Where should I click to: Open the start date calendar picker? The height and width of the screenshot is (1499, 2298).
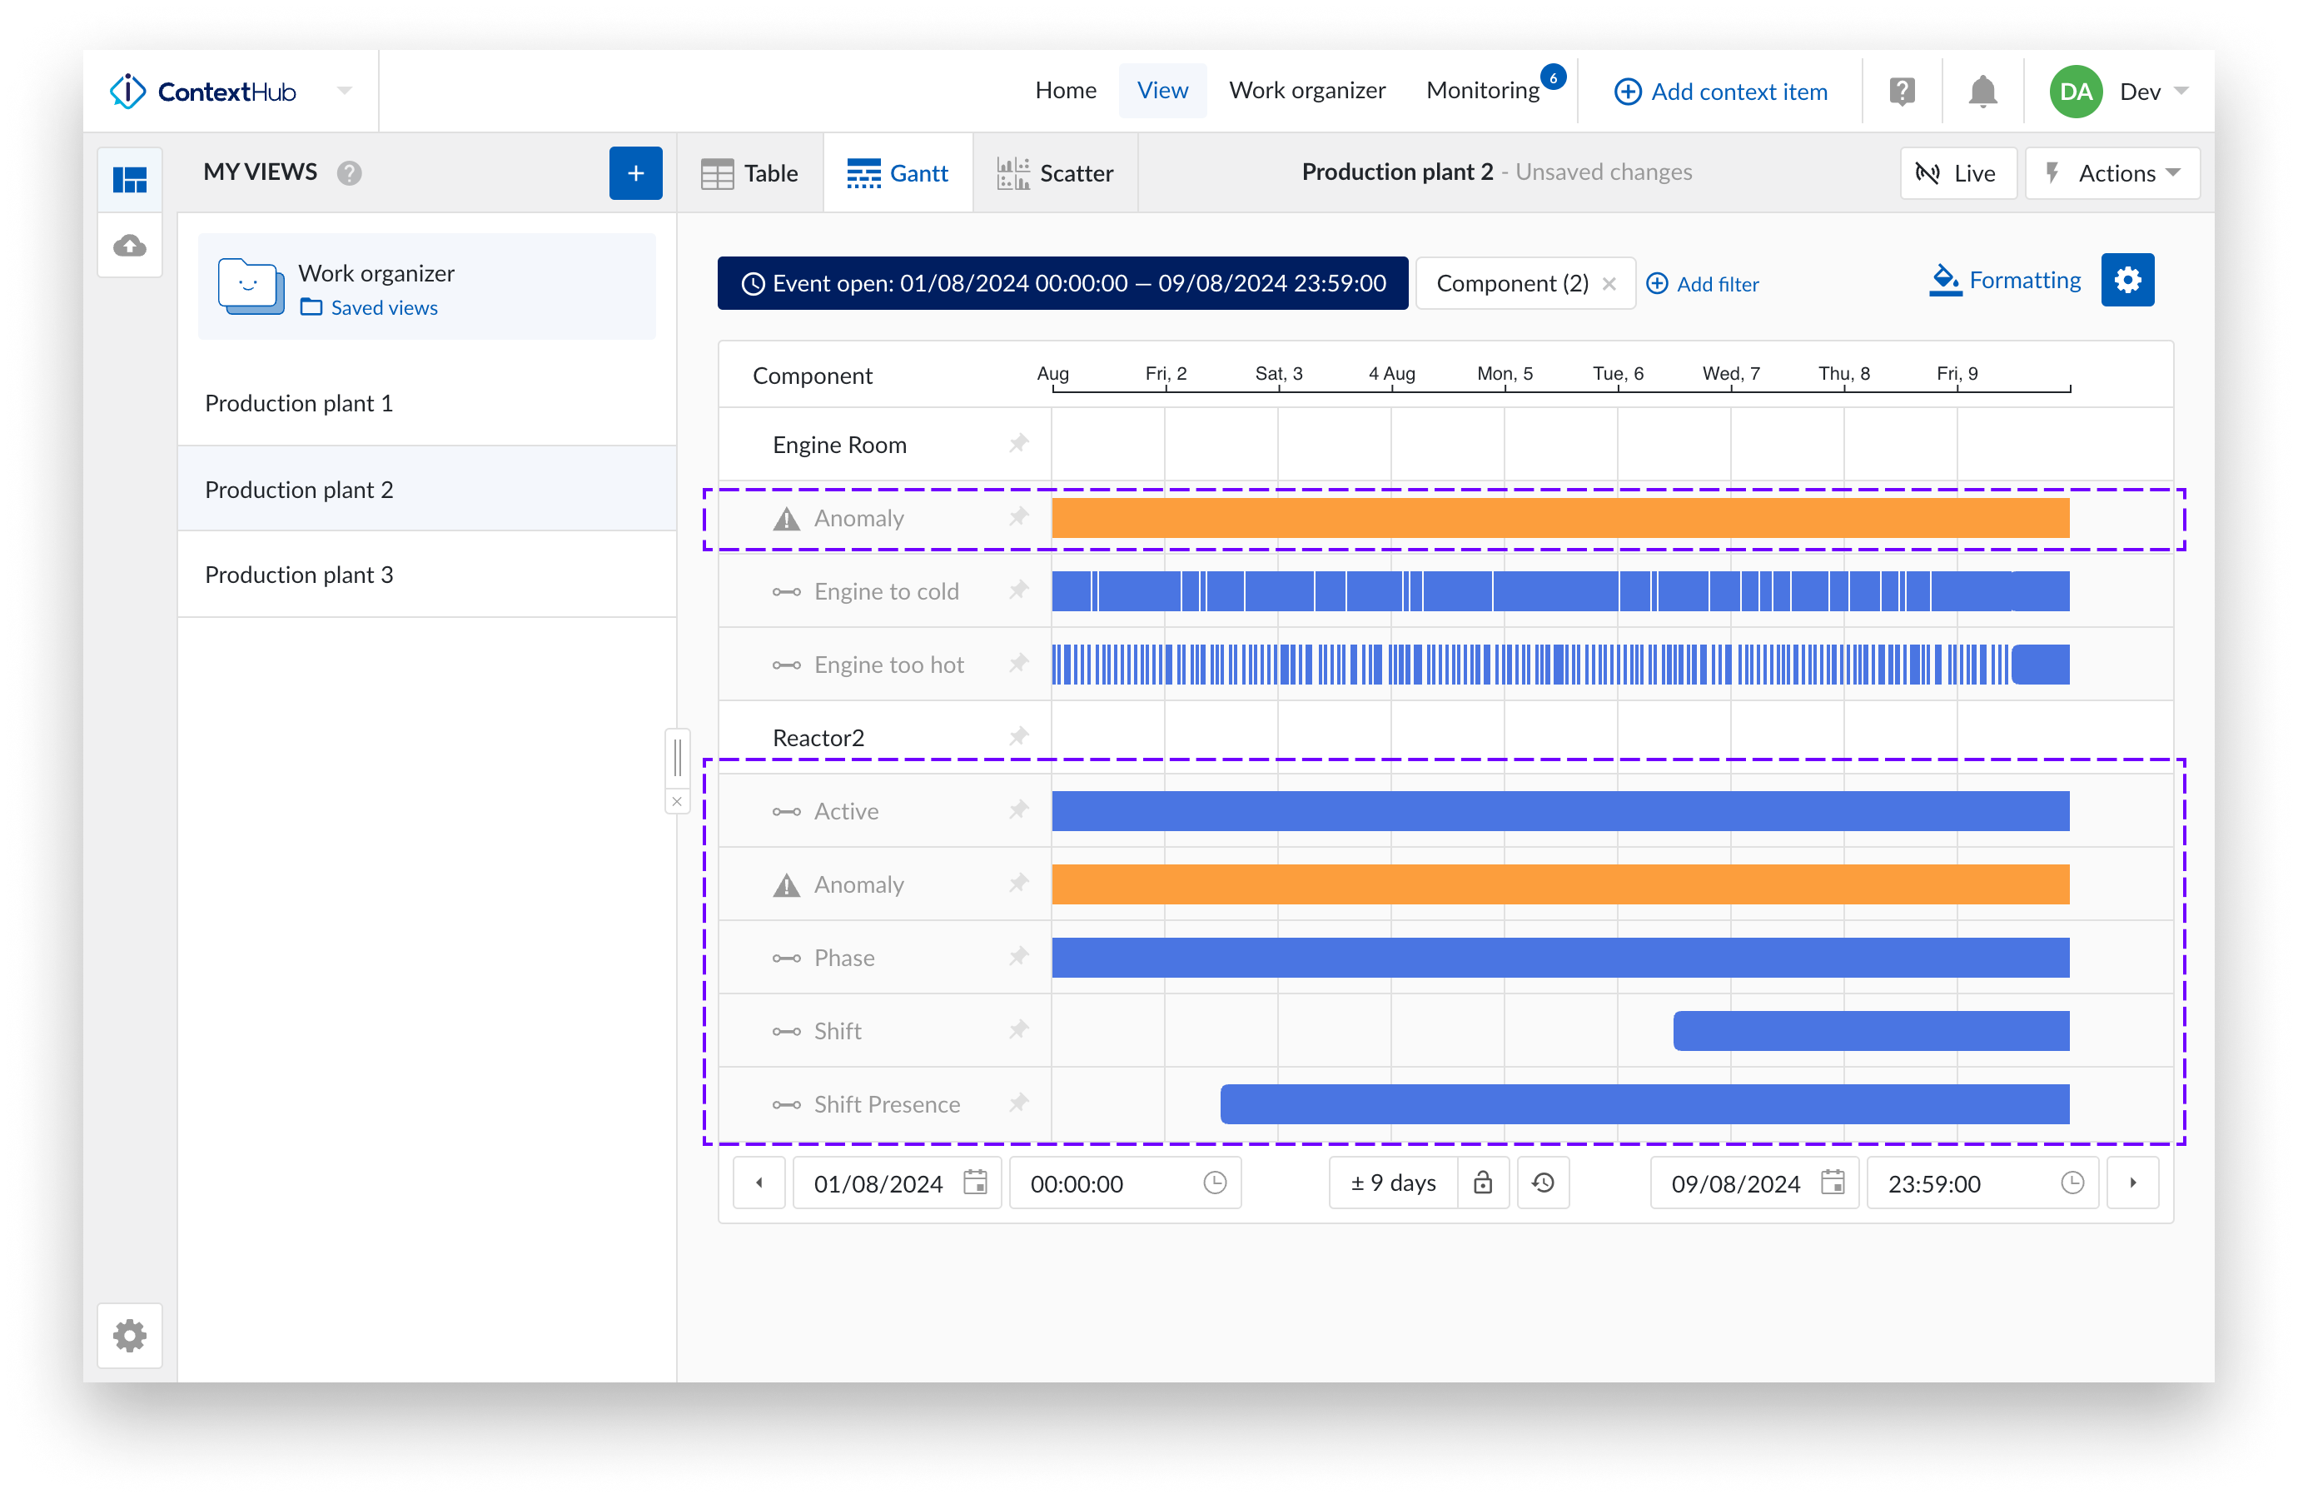975,1183
